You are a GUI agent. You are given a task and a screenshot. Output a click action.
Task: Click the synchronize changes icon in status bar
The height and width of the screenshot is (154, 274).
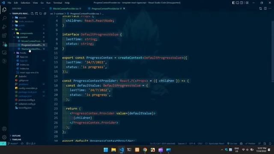(x=22, y=144)
